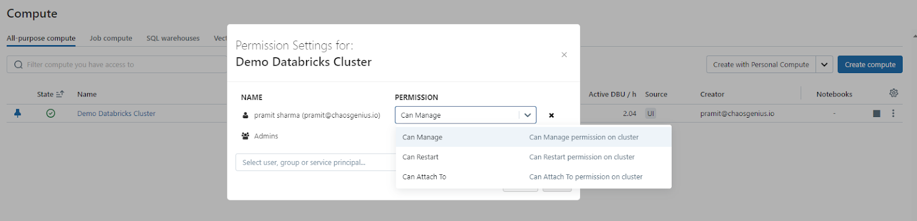
Task: Open the column settings gear icon
Action: pos(894,93)
